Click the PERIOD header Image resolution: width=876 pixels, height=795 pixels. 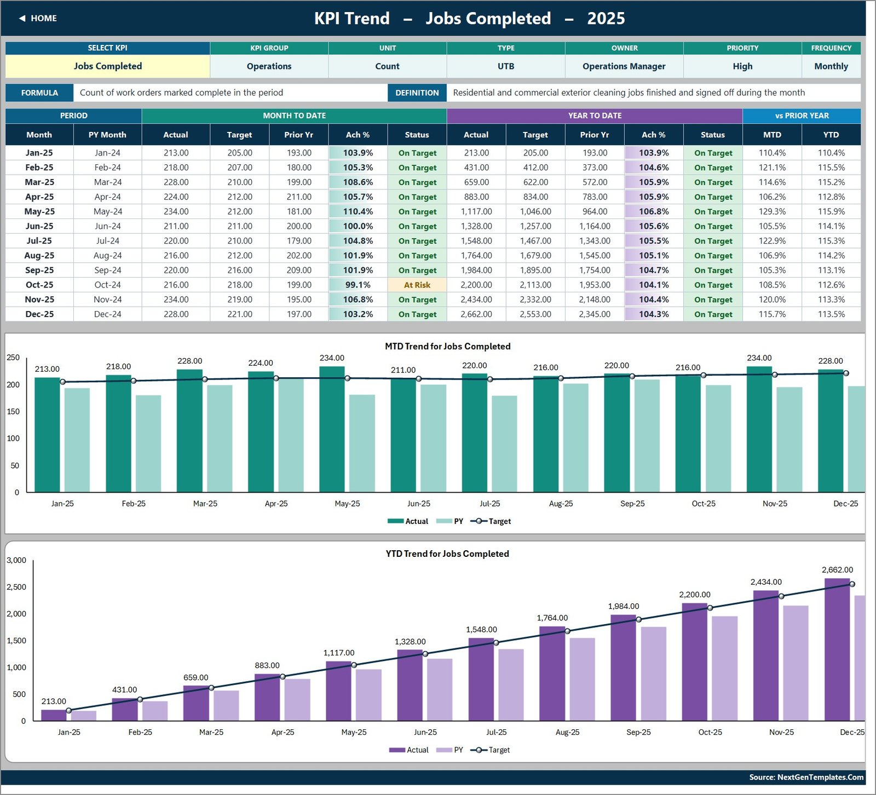pos(73,116)
